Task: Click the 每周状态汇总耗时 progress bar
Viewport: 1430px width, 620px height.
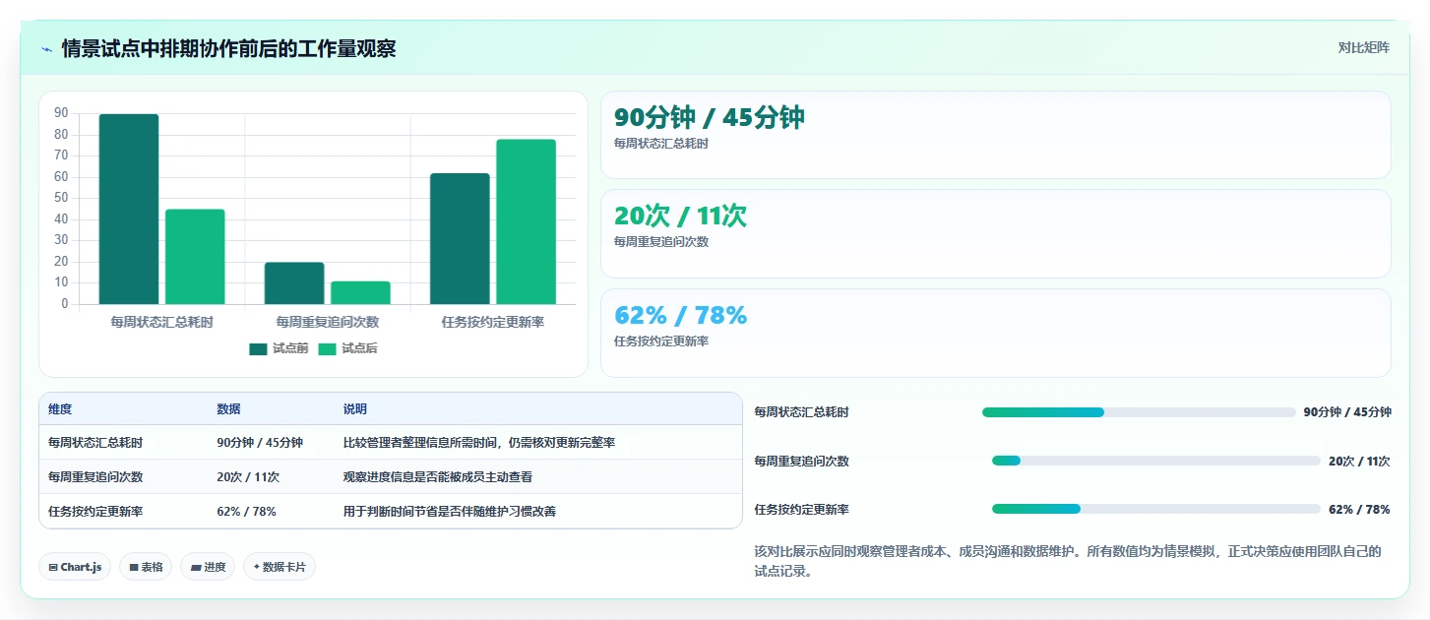Action: point(1139,412)
